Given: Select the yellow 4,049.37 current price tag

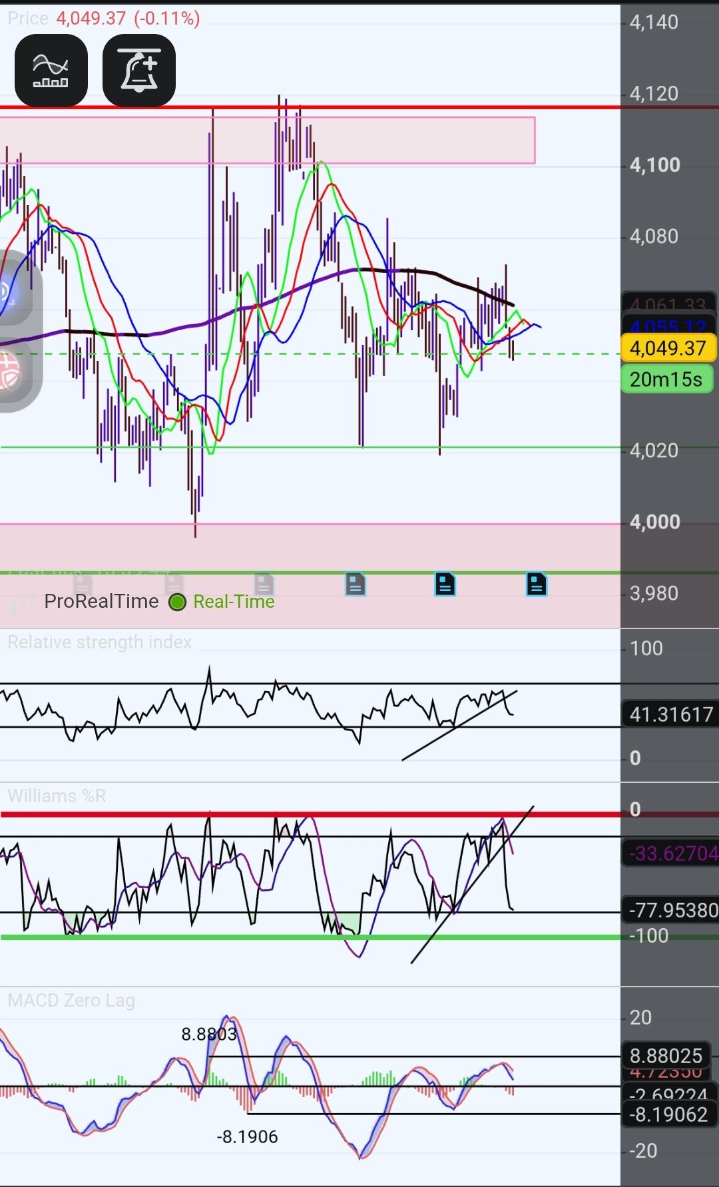Looking at the screenshot, I should 668,348.
